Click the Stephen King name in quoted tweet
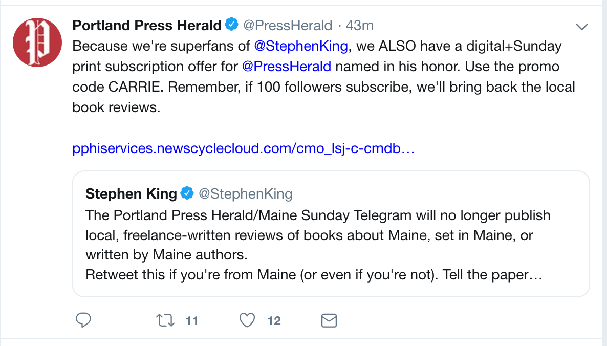607x346 pixels. (131, 193)
